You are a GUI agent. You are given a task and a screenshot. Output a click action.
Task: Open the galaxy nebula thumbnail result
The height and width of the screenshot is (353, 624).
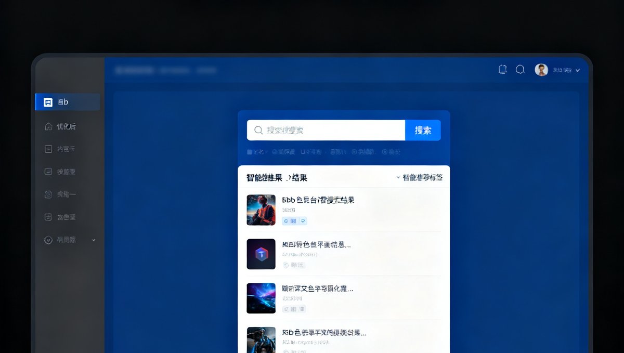click(x=261, y=298)
